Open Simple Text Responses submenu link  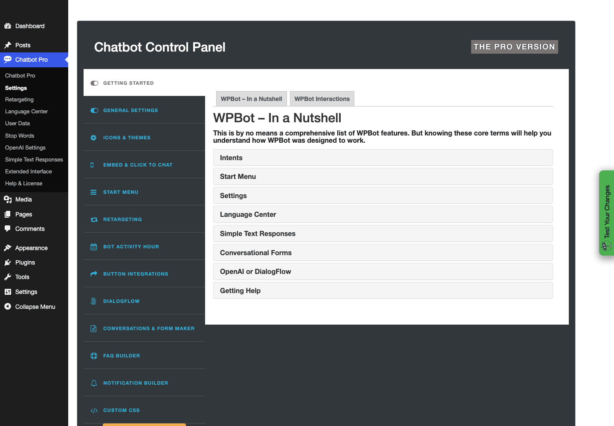[34, 160]
